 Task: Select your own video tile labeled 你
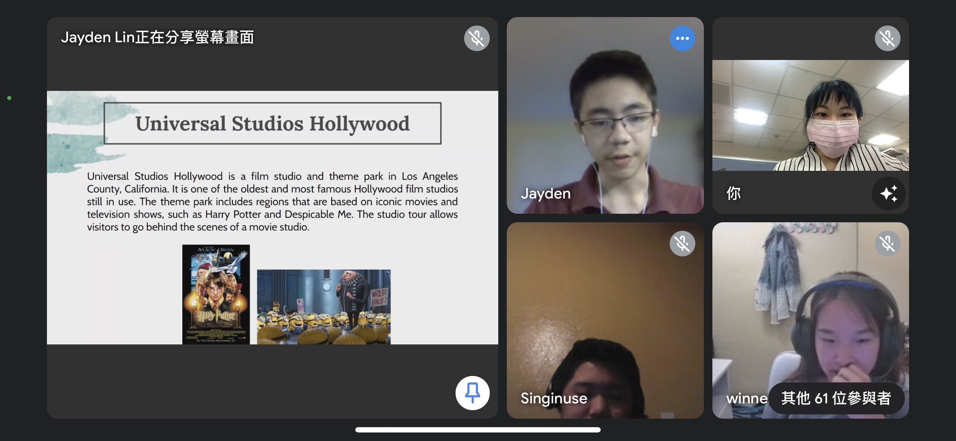810,115
